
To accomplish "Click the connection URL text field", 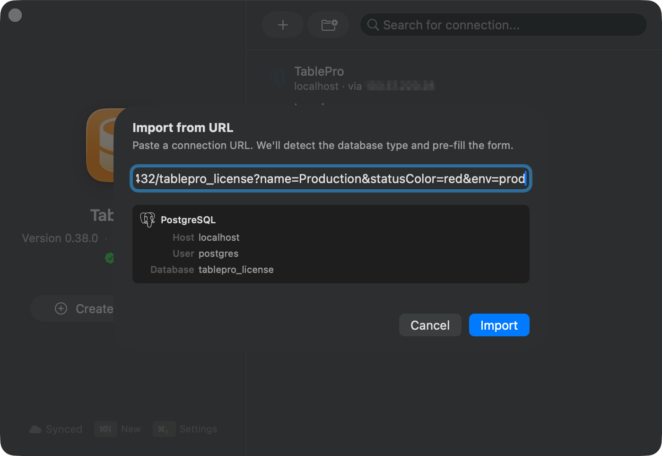I will (331, 178).
